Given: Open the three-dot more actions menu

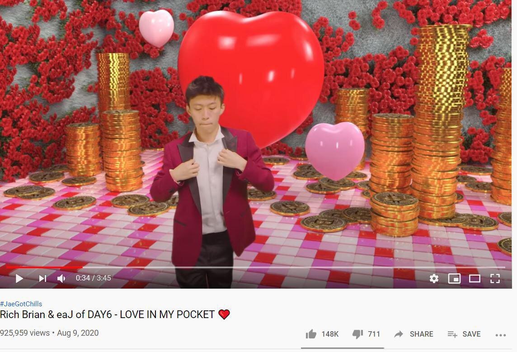Looking at the screenshot, I should tap(501, 335).
